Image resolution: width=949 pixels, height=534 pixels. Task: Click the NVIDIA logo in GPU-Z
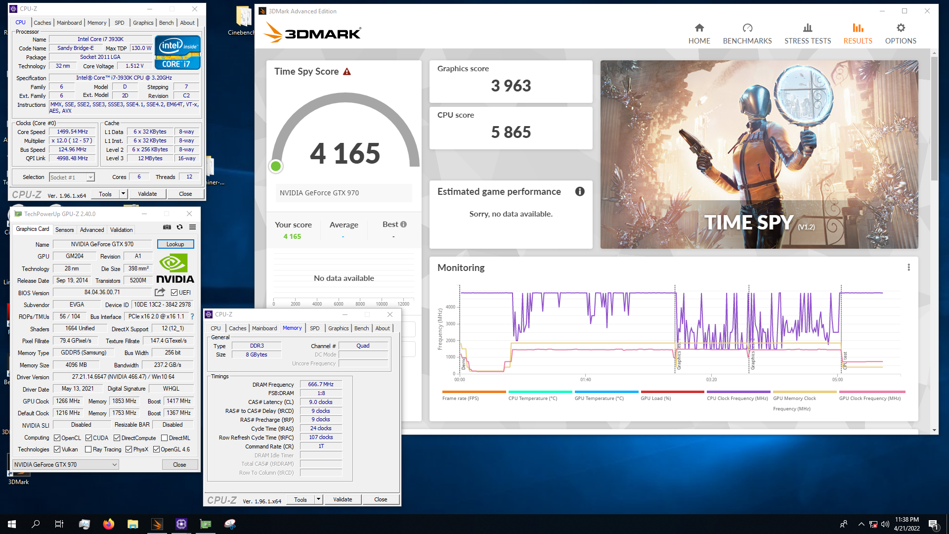coord(175,268)
